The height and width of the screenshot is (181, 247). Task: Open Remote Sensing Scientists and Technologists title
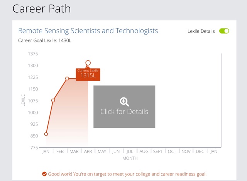(x=88, y=31)
